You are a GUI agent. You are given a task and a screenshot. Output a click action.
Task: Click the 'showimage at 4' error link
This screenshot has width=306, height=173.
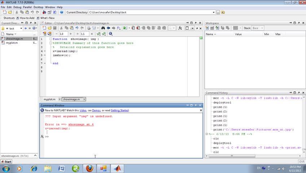pos(81,124)
